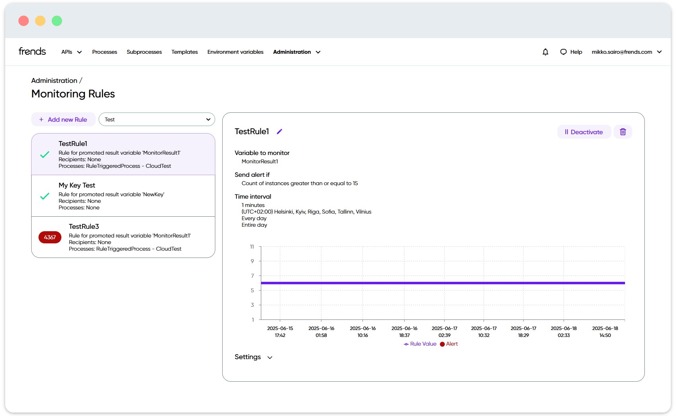Screen dimensions: 676x416
Task: Click the pencil edit icon beside TestRule1
Action: pos(279,131)
